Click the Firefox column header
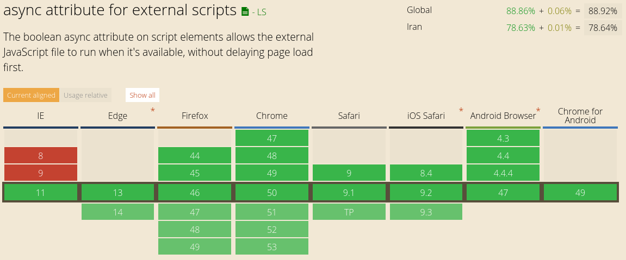Viewport: 626px width, 260px height. point(195,116)
